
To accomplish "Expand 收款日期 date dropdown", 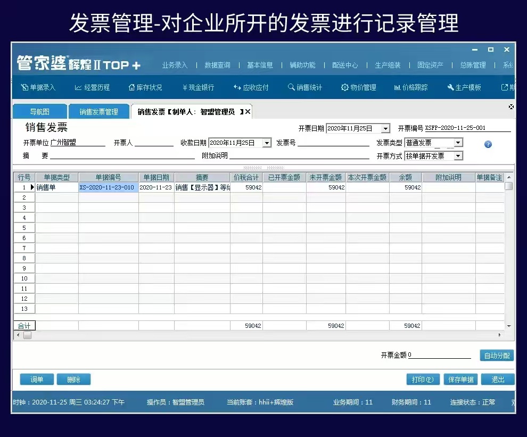I will [x=267, y=143].
